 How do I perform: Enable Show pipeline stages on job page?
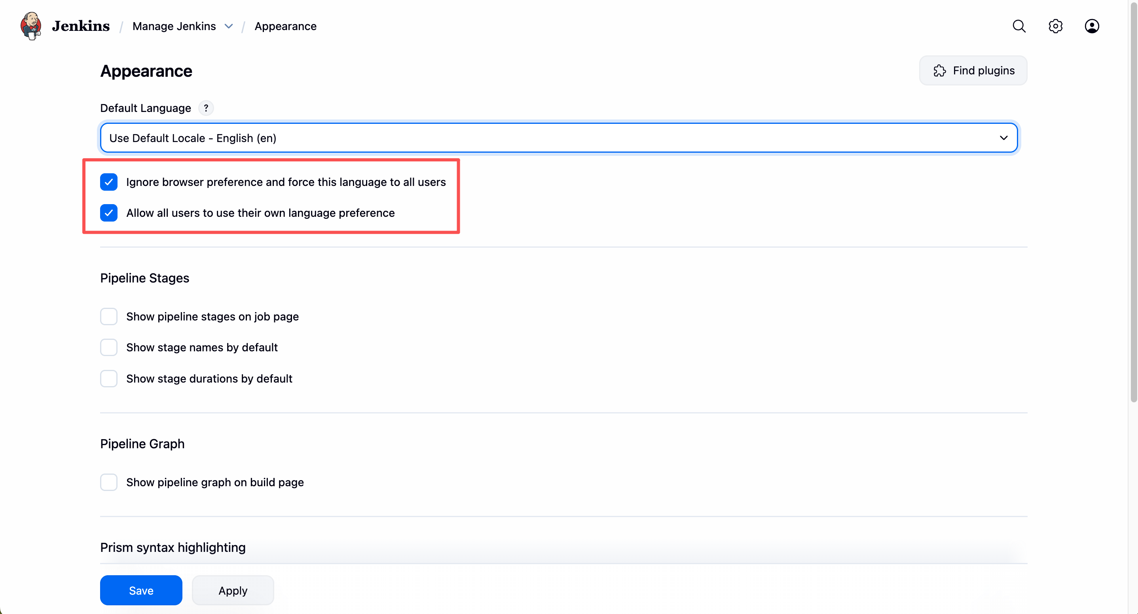point(109,317)
